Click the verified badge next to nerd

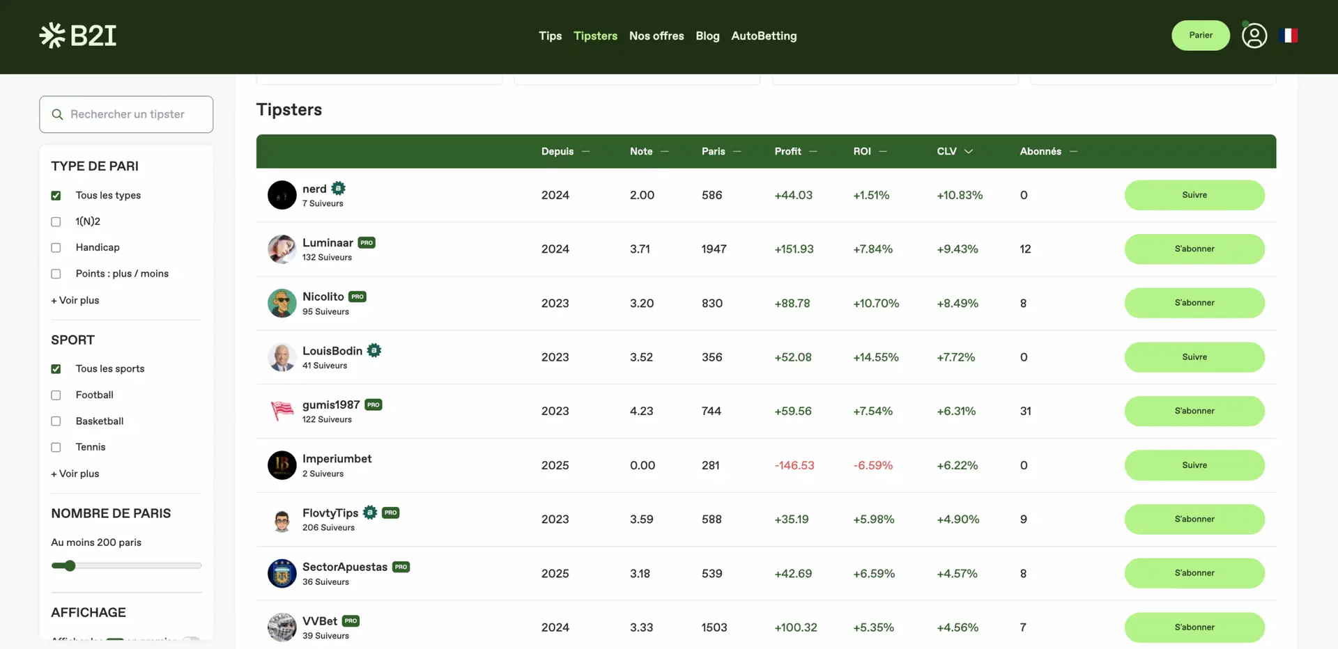point(339,189)
